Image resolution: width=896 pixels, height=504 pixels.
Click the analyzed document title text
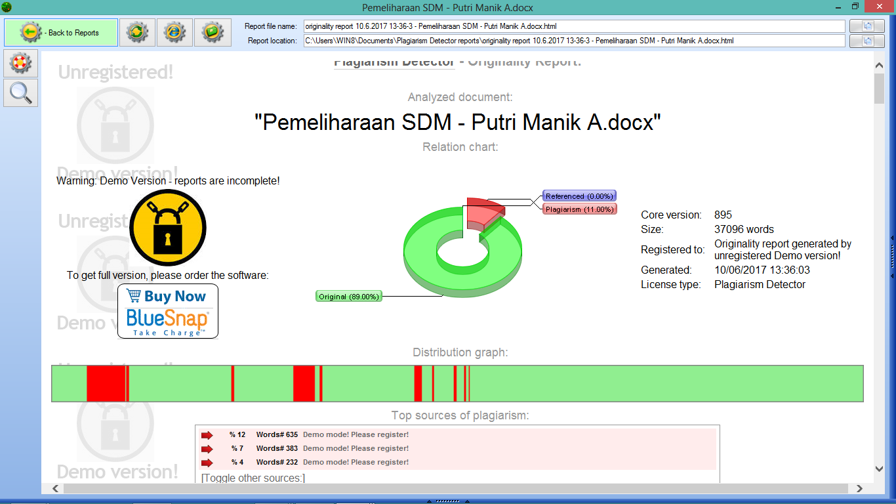(x=458, y=122)
